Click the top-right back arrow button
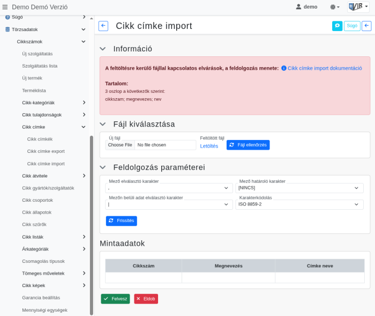This screenshot has height=316, width=375. click(x=366, y=26)
